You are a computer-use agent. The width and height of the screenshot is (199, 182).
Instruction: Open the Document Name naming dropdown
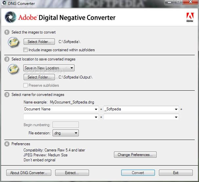click(x=61, y=109)
